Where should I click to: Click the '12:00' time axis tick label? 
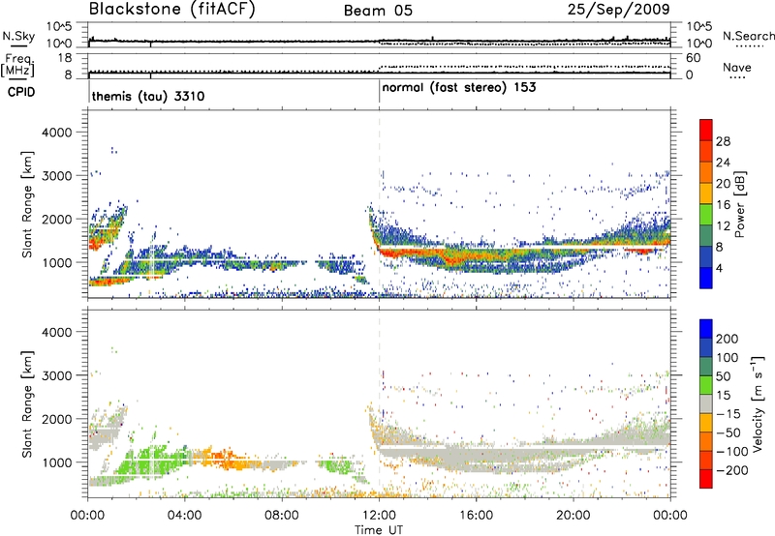(379, 516)
